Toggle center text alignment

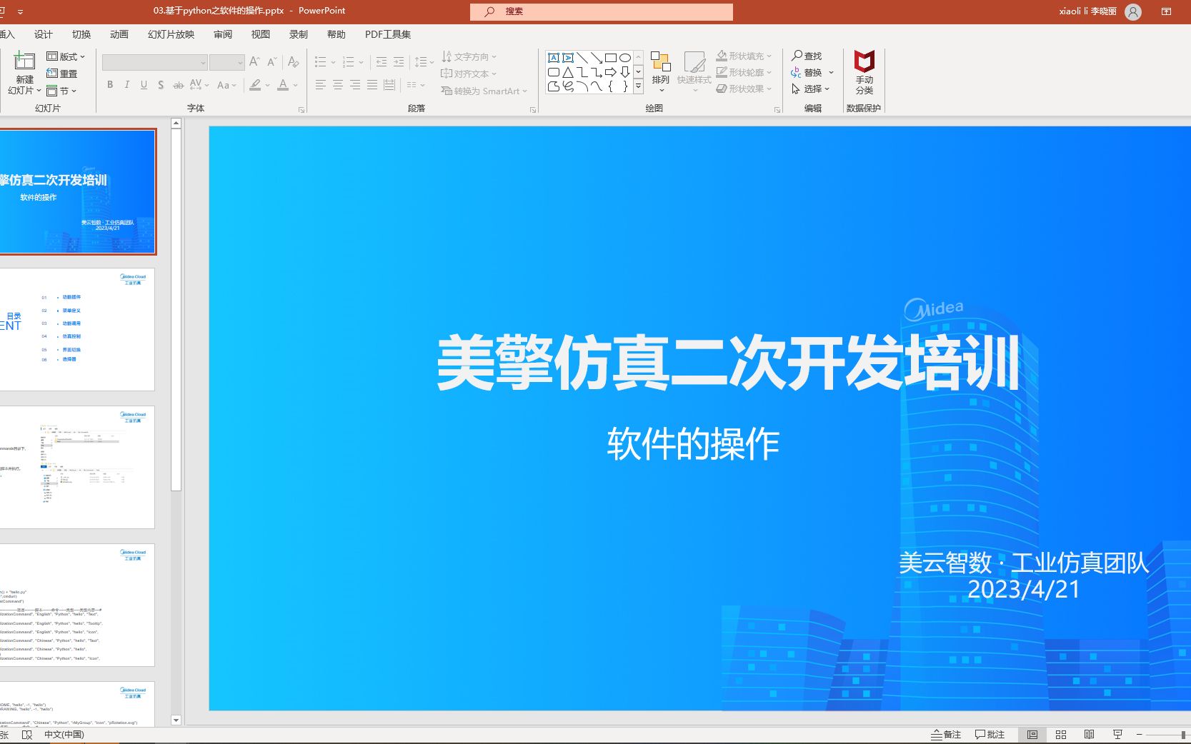(337, 85)
